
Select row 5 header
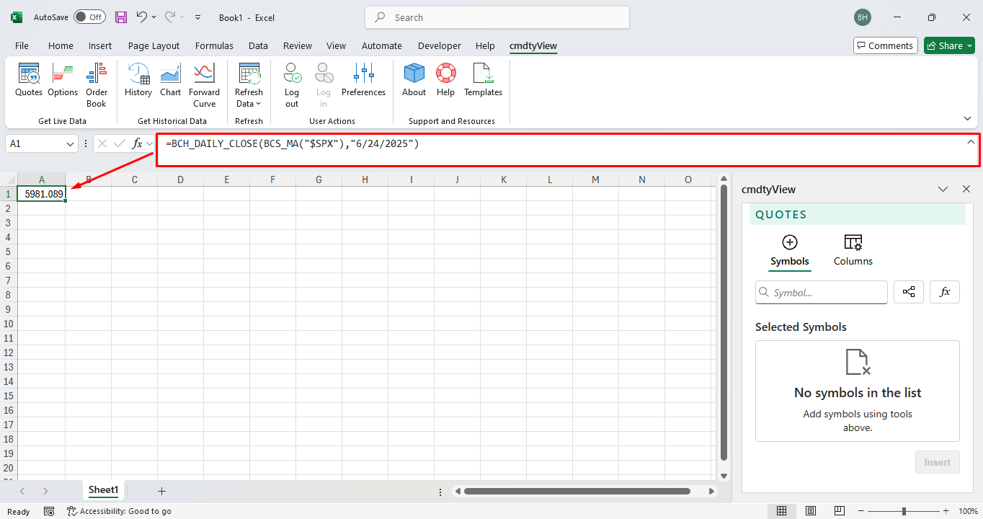(8, 252)
